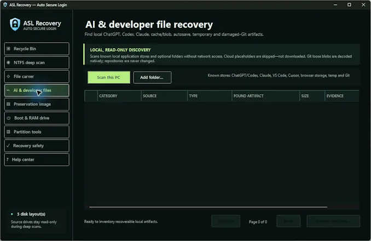The width and height of the screenshot is (371, 241).
Task: Open the Recycle Bin section
Action: (37, 49)
